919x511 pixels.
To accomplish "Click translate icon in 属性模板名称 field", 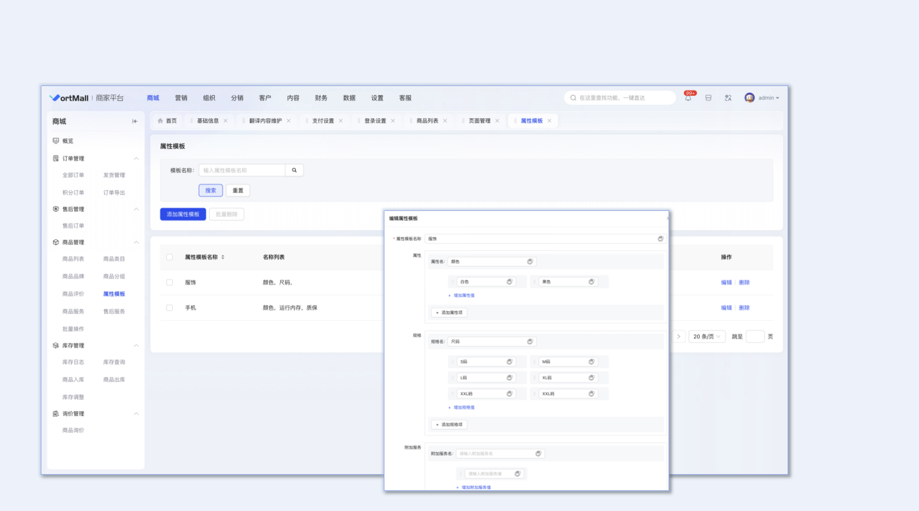I will tap(660, 239).
